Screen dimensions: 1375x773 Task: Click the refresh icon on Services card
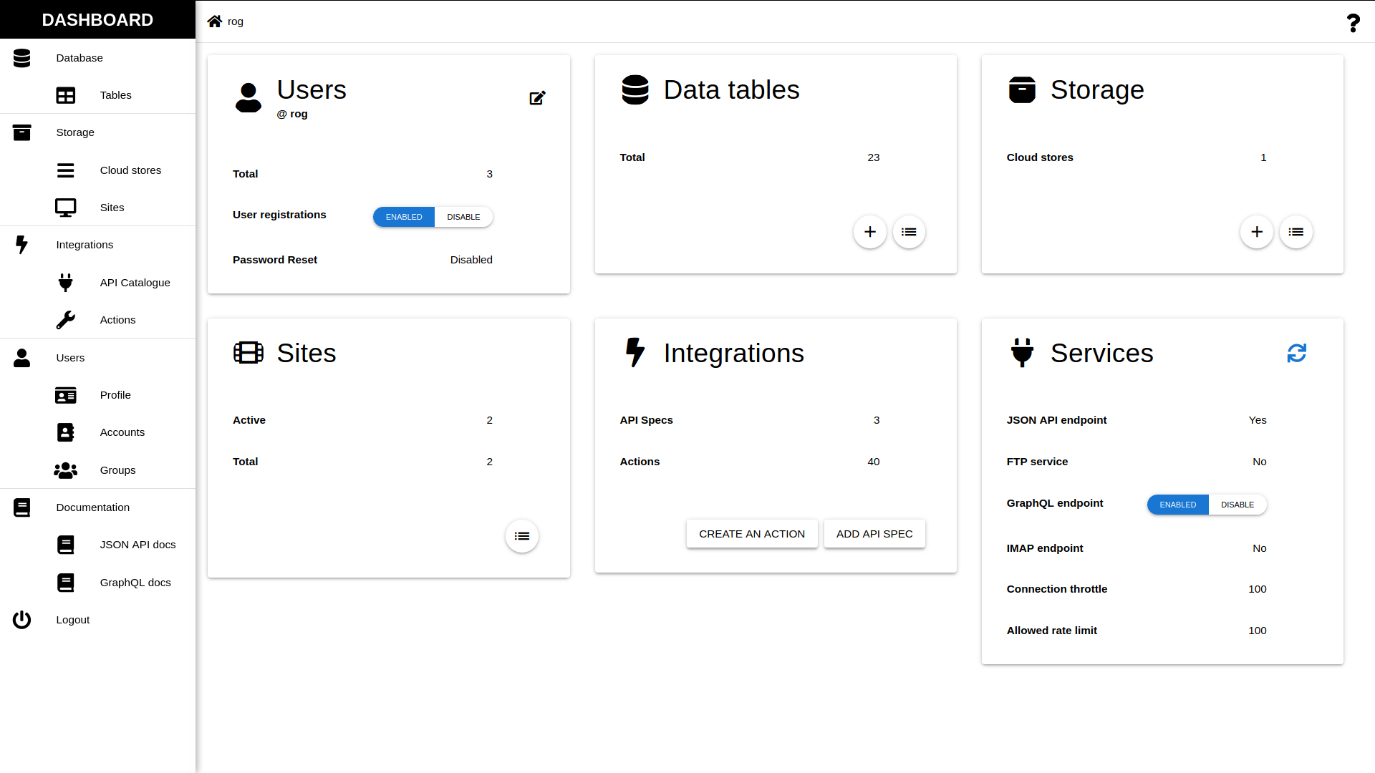[1296, 353]
